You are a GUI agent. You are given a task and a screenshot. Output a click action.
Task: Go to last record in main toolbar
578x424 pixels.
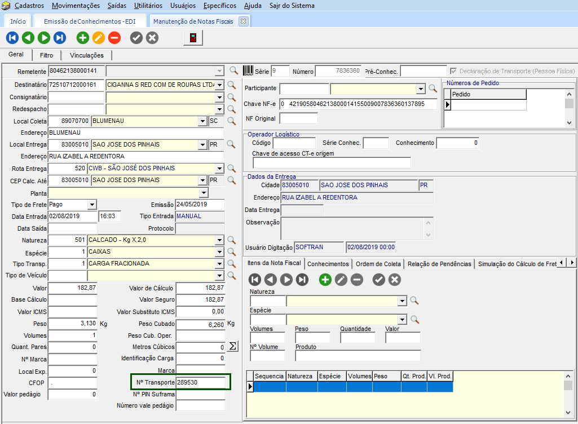[60, 38]
